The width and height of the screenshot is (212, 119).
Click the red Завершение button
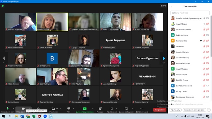click(159, 110)
